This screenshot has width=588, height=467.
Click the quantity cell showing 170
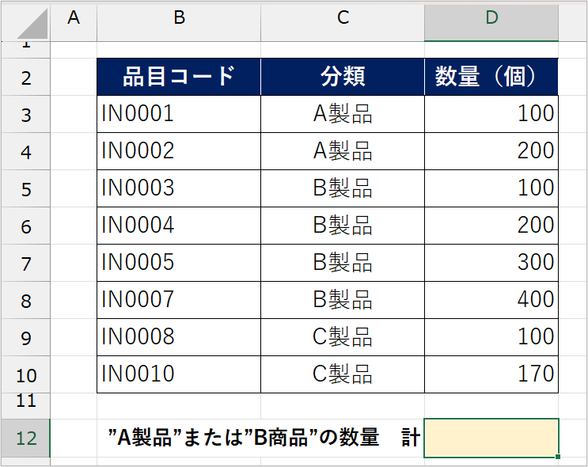point(491,374)
